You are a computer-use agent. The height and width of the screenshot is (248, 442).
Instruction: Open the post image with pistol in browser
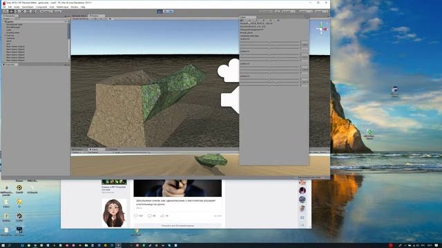177,188
